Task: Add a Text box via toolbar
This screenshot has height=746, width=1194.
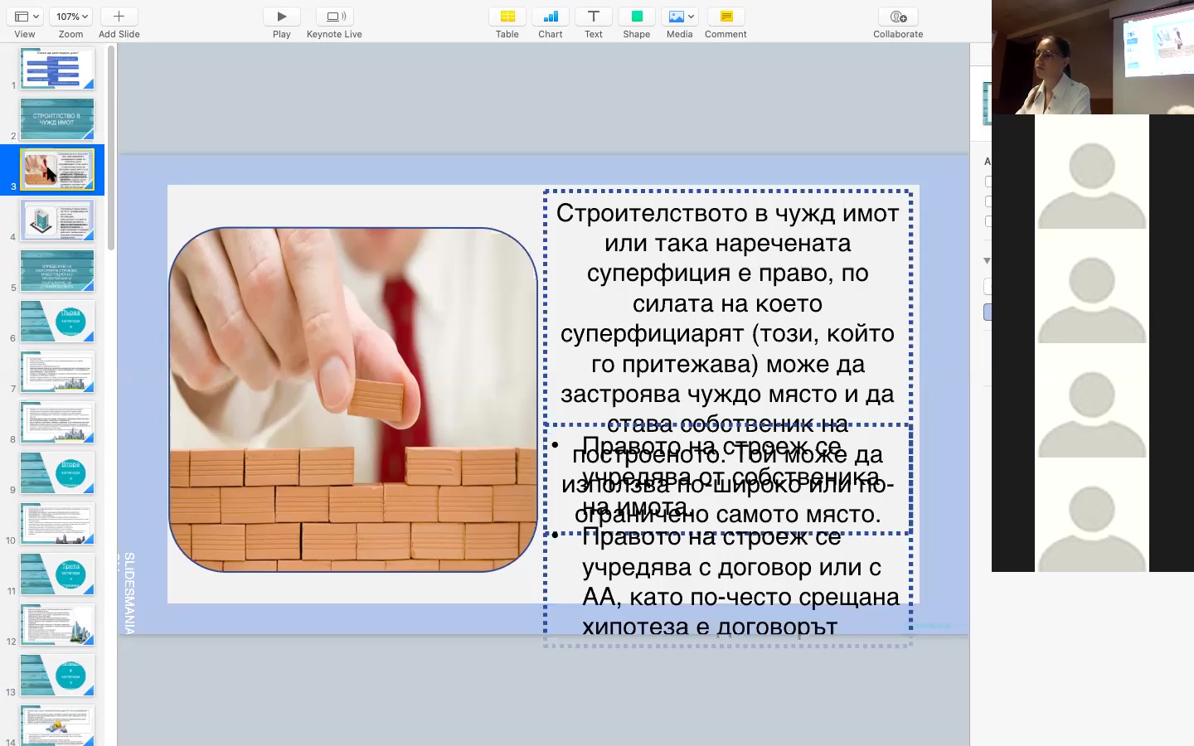Action: coord(594,17)
